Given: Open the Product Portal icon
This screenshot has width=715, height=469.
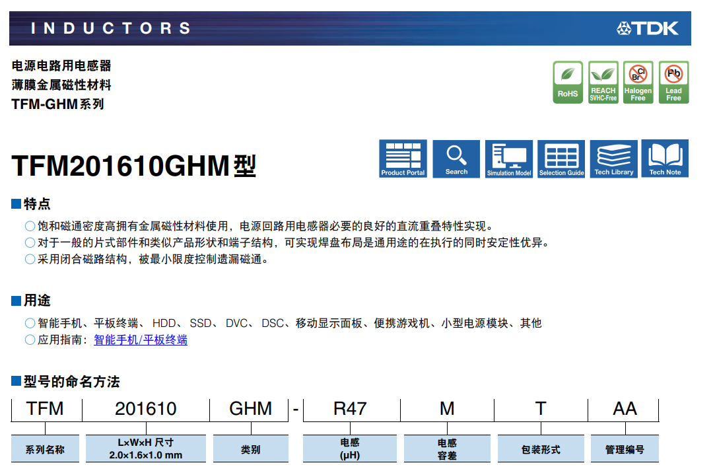Looking at the screenshot, I should (403, 159).
